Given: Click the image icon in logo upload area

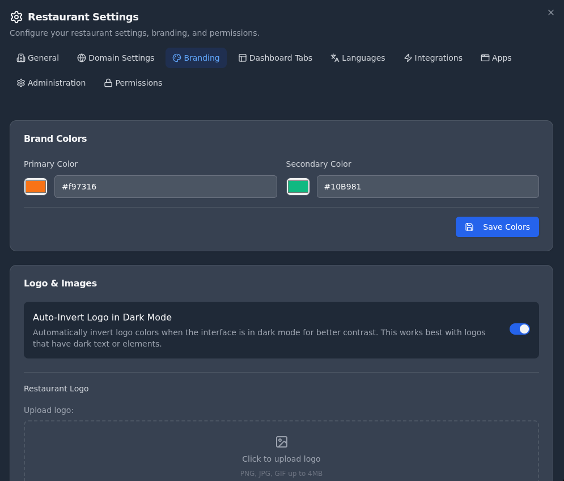Looking at the screenshot, I should [x=282, y=442].
